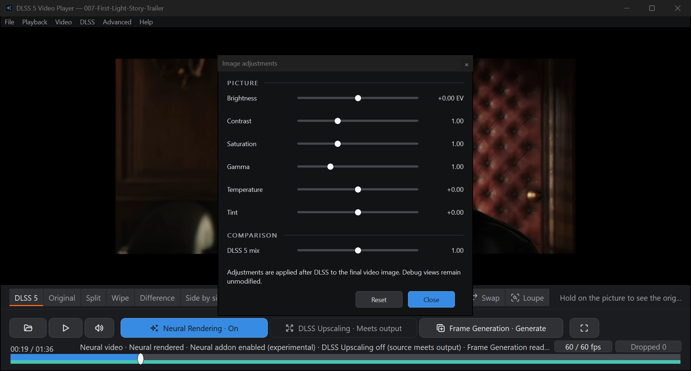Switch to the Side by side tab

(199, 298)
